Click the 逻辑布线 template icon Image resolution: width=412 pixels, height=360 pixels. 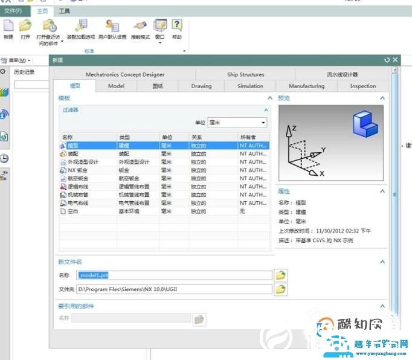(63, 187)
